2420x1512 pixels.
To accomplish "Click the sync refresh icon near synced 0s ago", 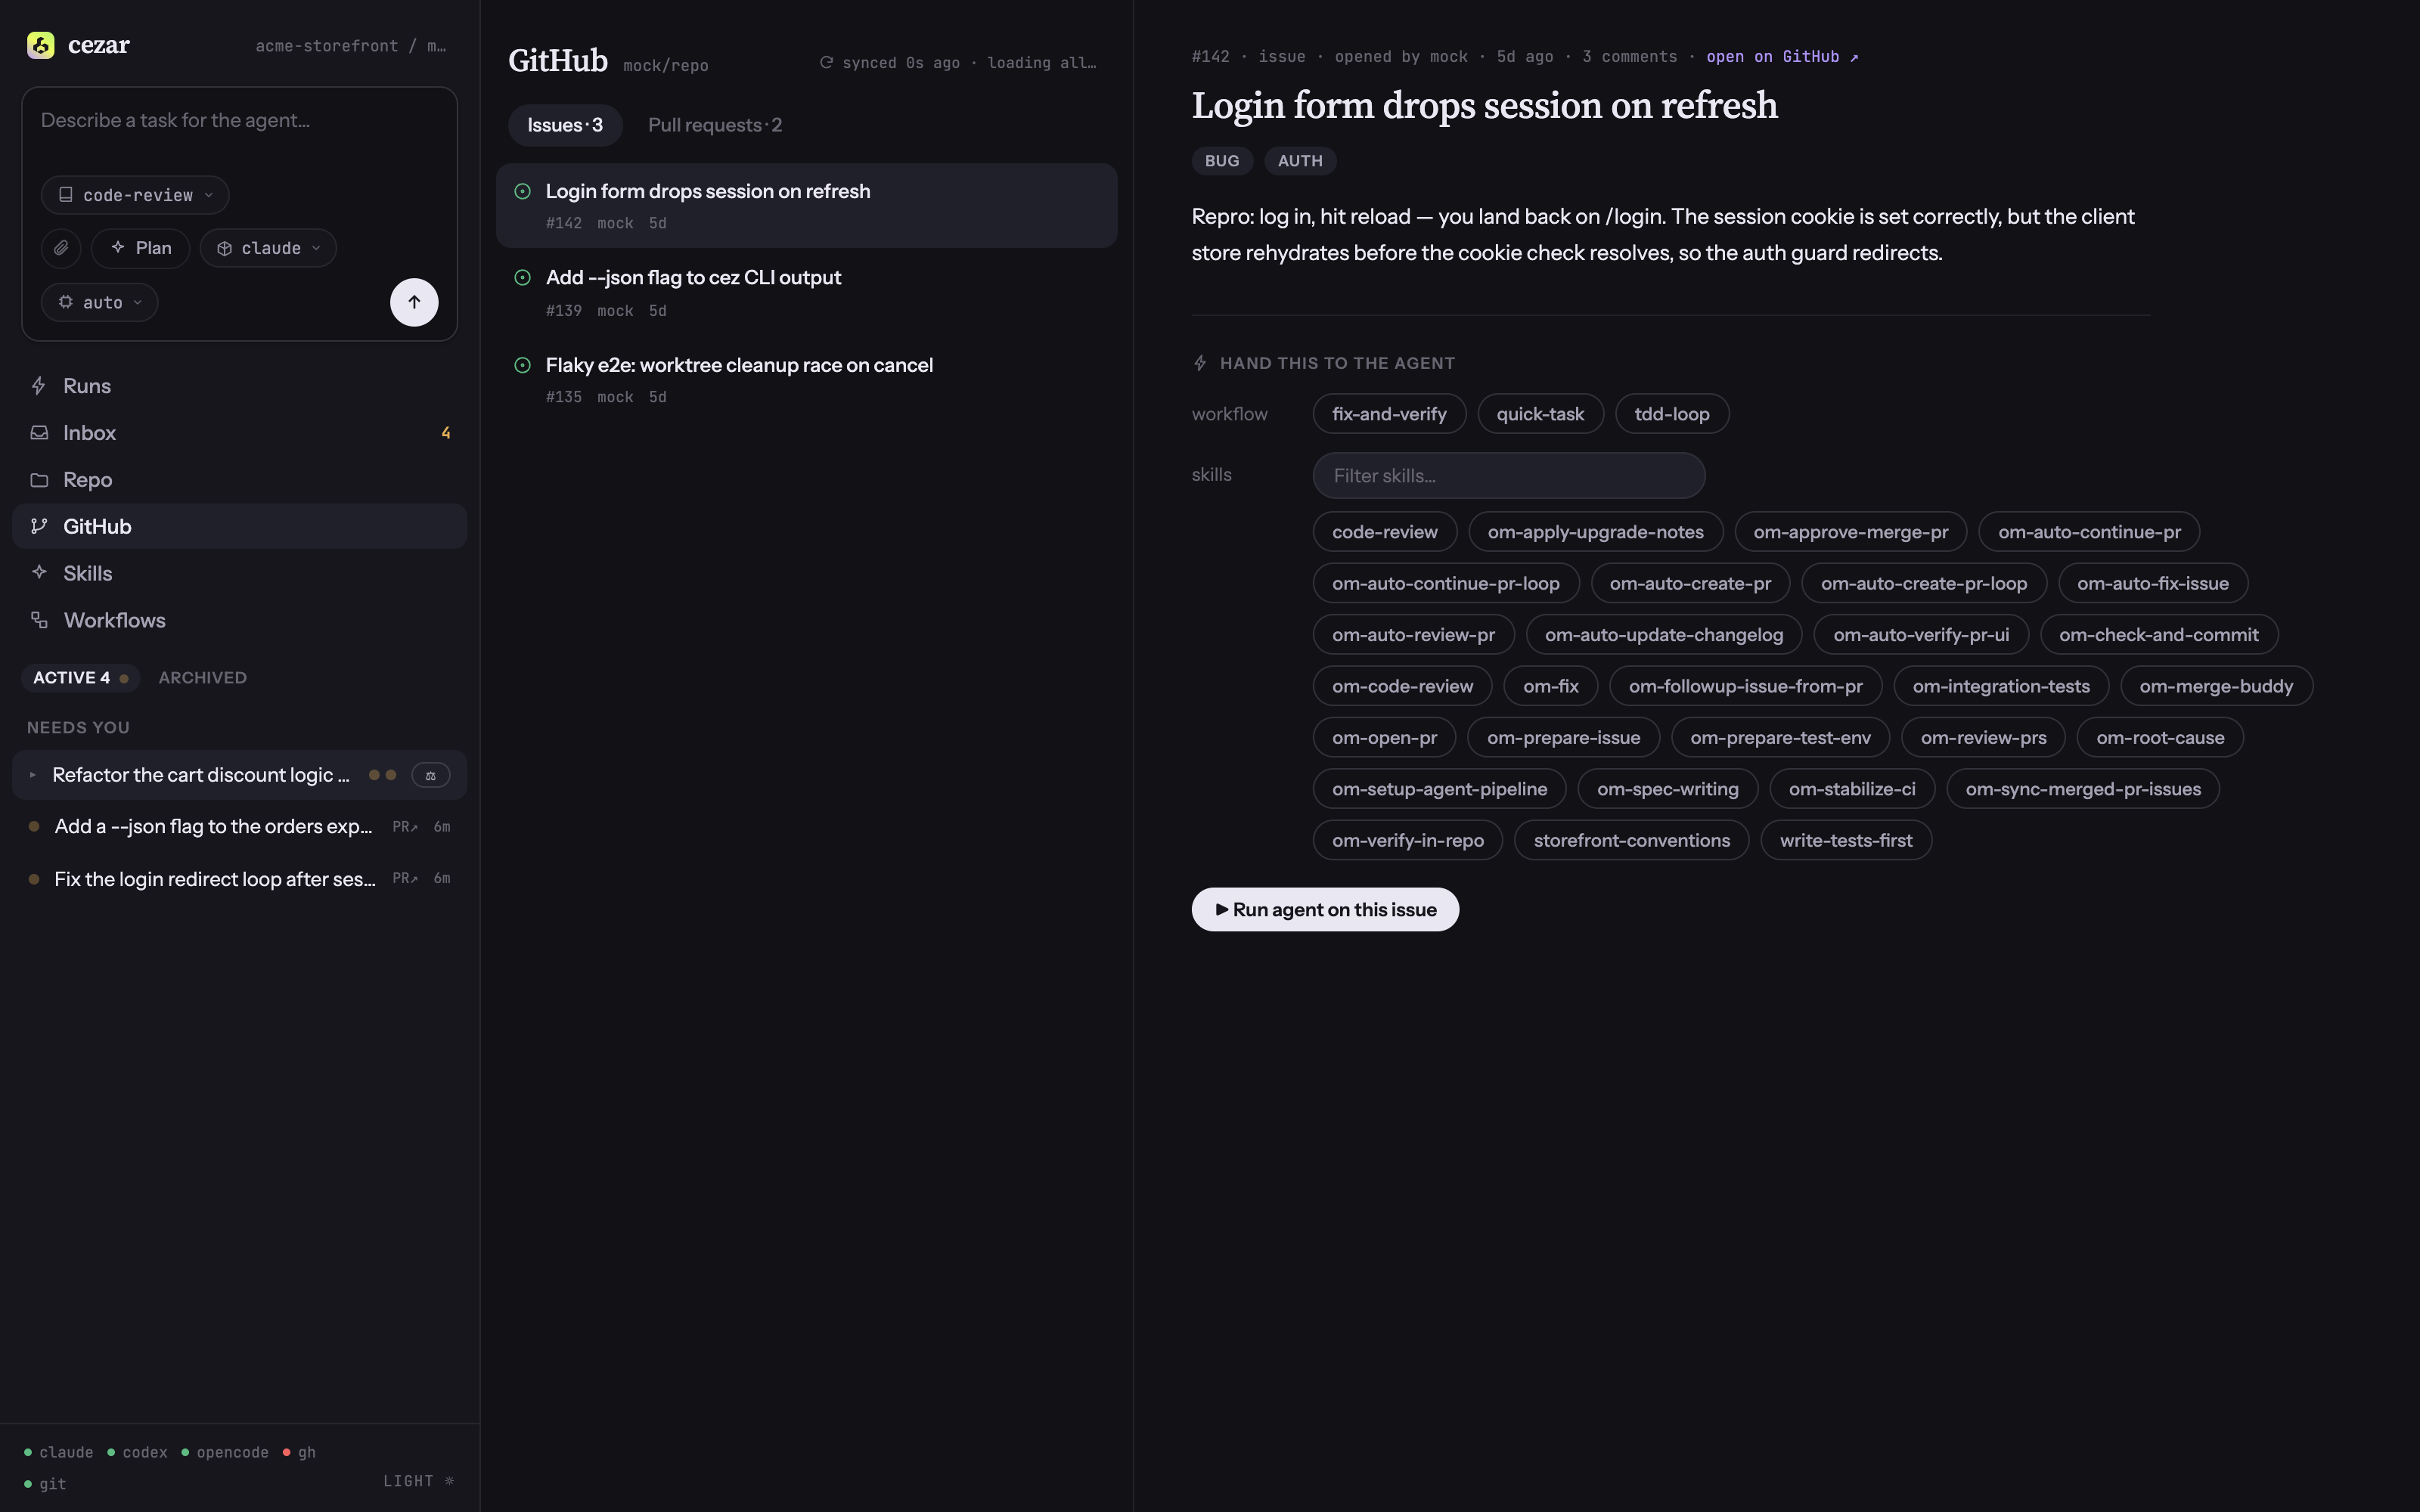I will (x=826, y=62).
